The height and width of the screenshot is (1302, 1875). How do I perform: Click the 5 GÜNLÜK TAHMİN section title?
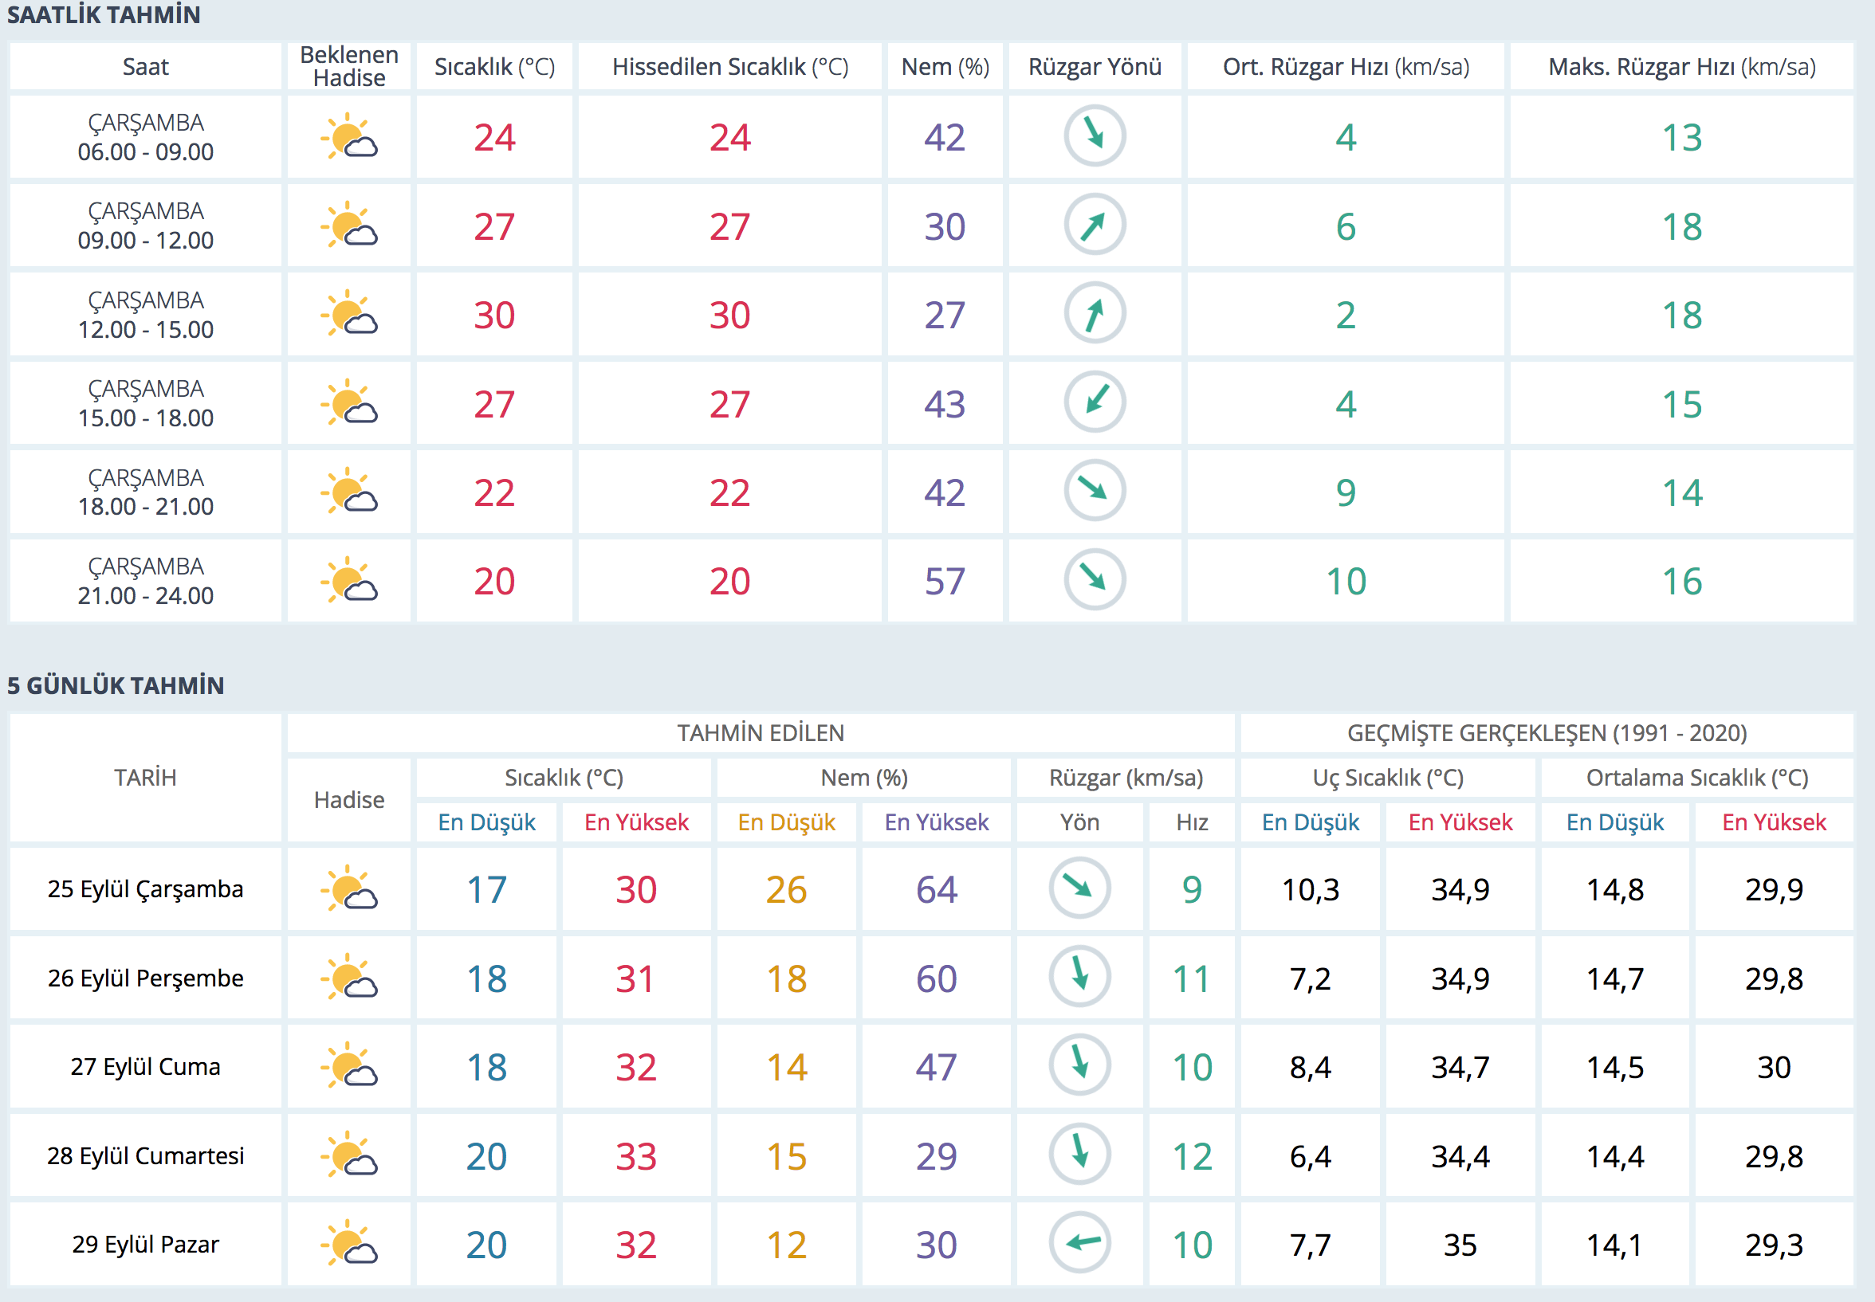click(115, 685)
